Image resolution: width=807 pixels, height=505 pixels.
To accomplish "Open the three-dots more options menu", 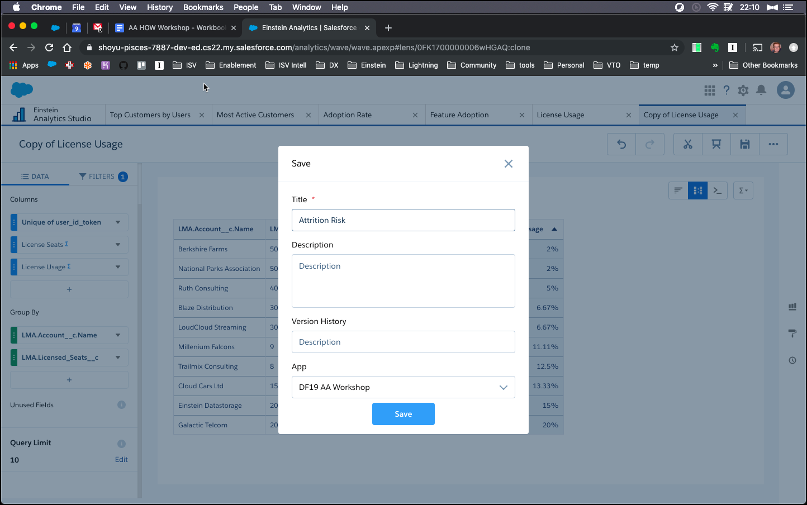I will (773, 144).
